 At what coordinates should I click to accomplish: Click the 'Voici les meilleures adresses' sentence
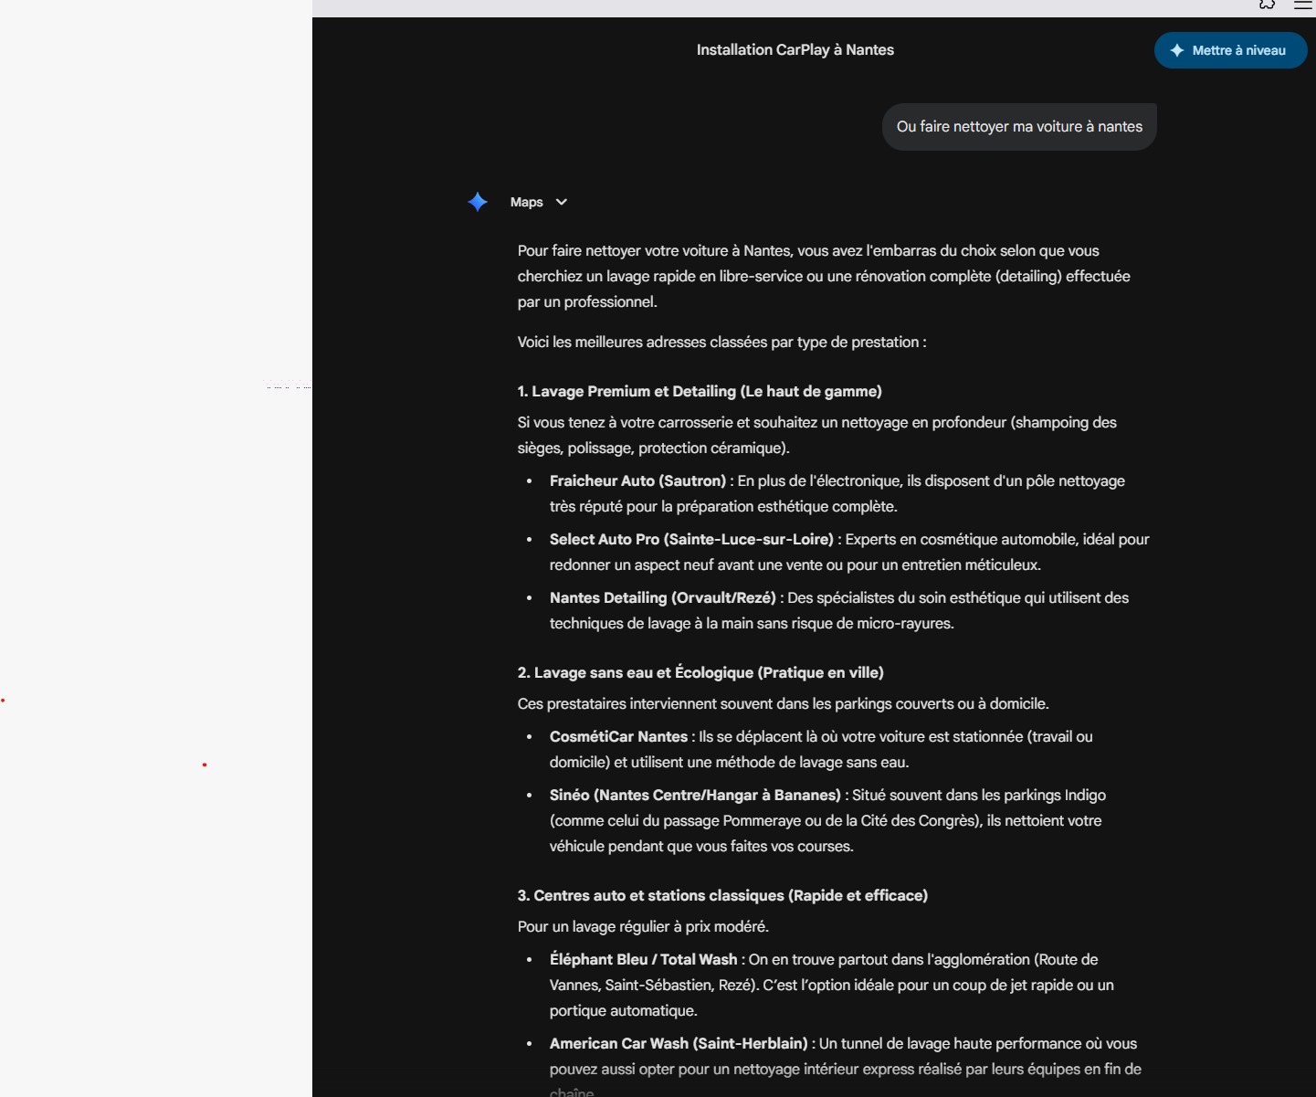(721, 342)
